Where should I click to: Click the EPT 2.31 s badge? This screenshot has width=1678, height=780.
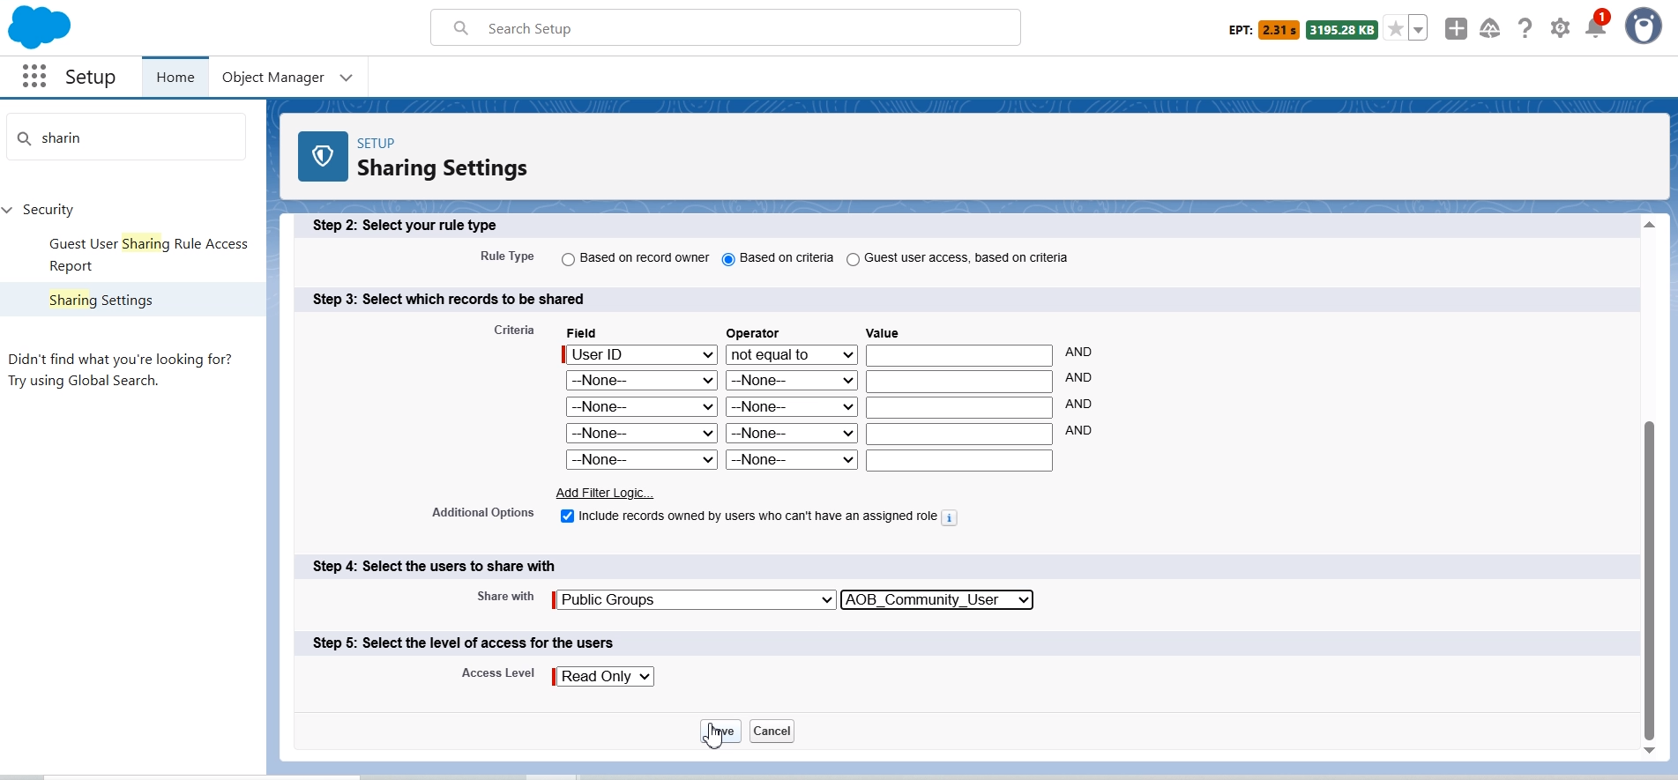coord(1279,30)
